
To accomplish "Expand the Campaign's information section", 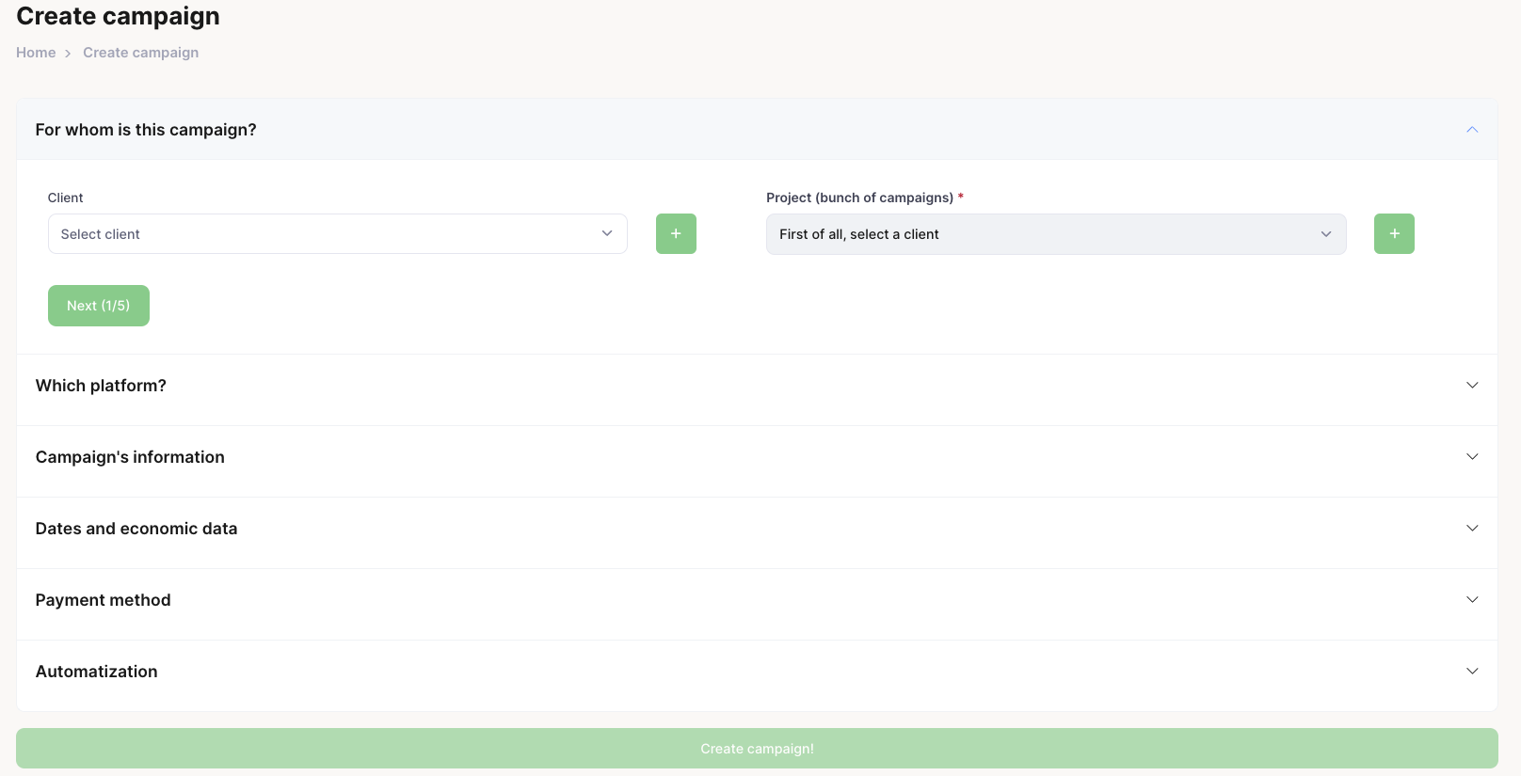I will pos(757,457).
